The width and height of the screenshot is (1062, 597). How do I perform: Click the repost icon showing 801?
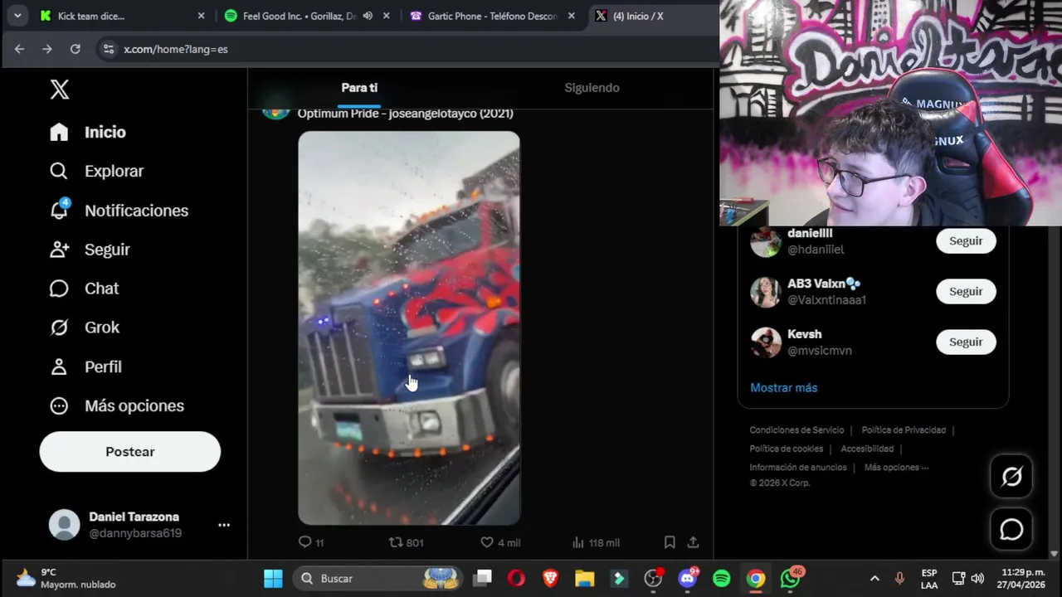click(397, 542)
